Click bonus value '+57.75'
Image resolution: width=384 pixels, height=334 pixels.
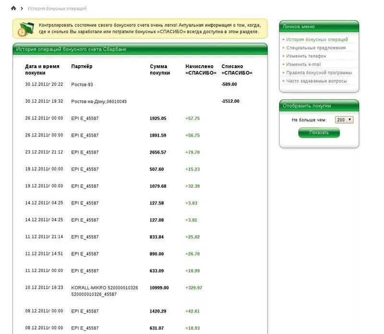(192, 118)
